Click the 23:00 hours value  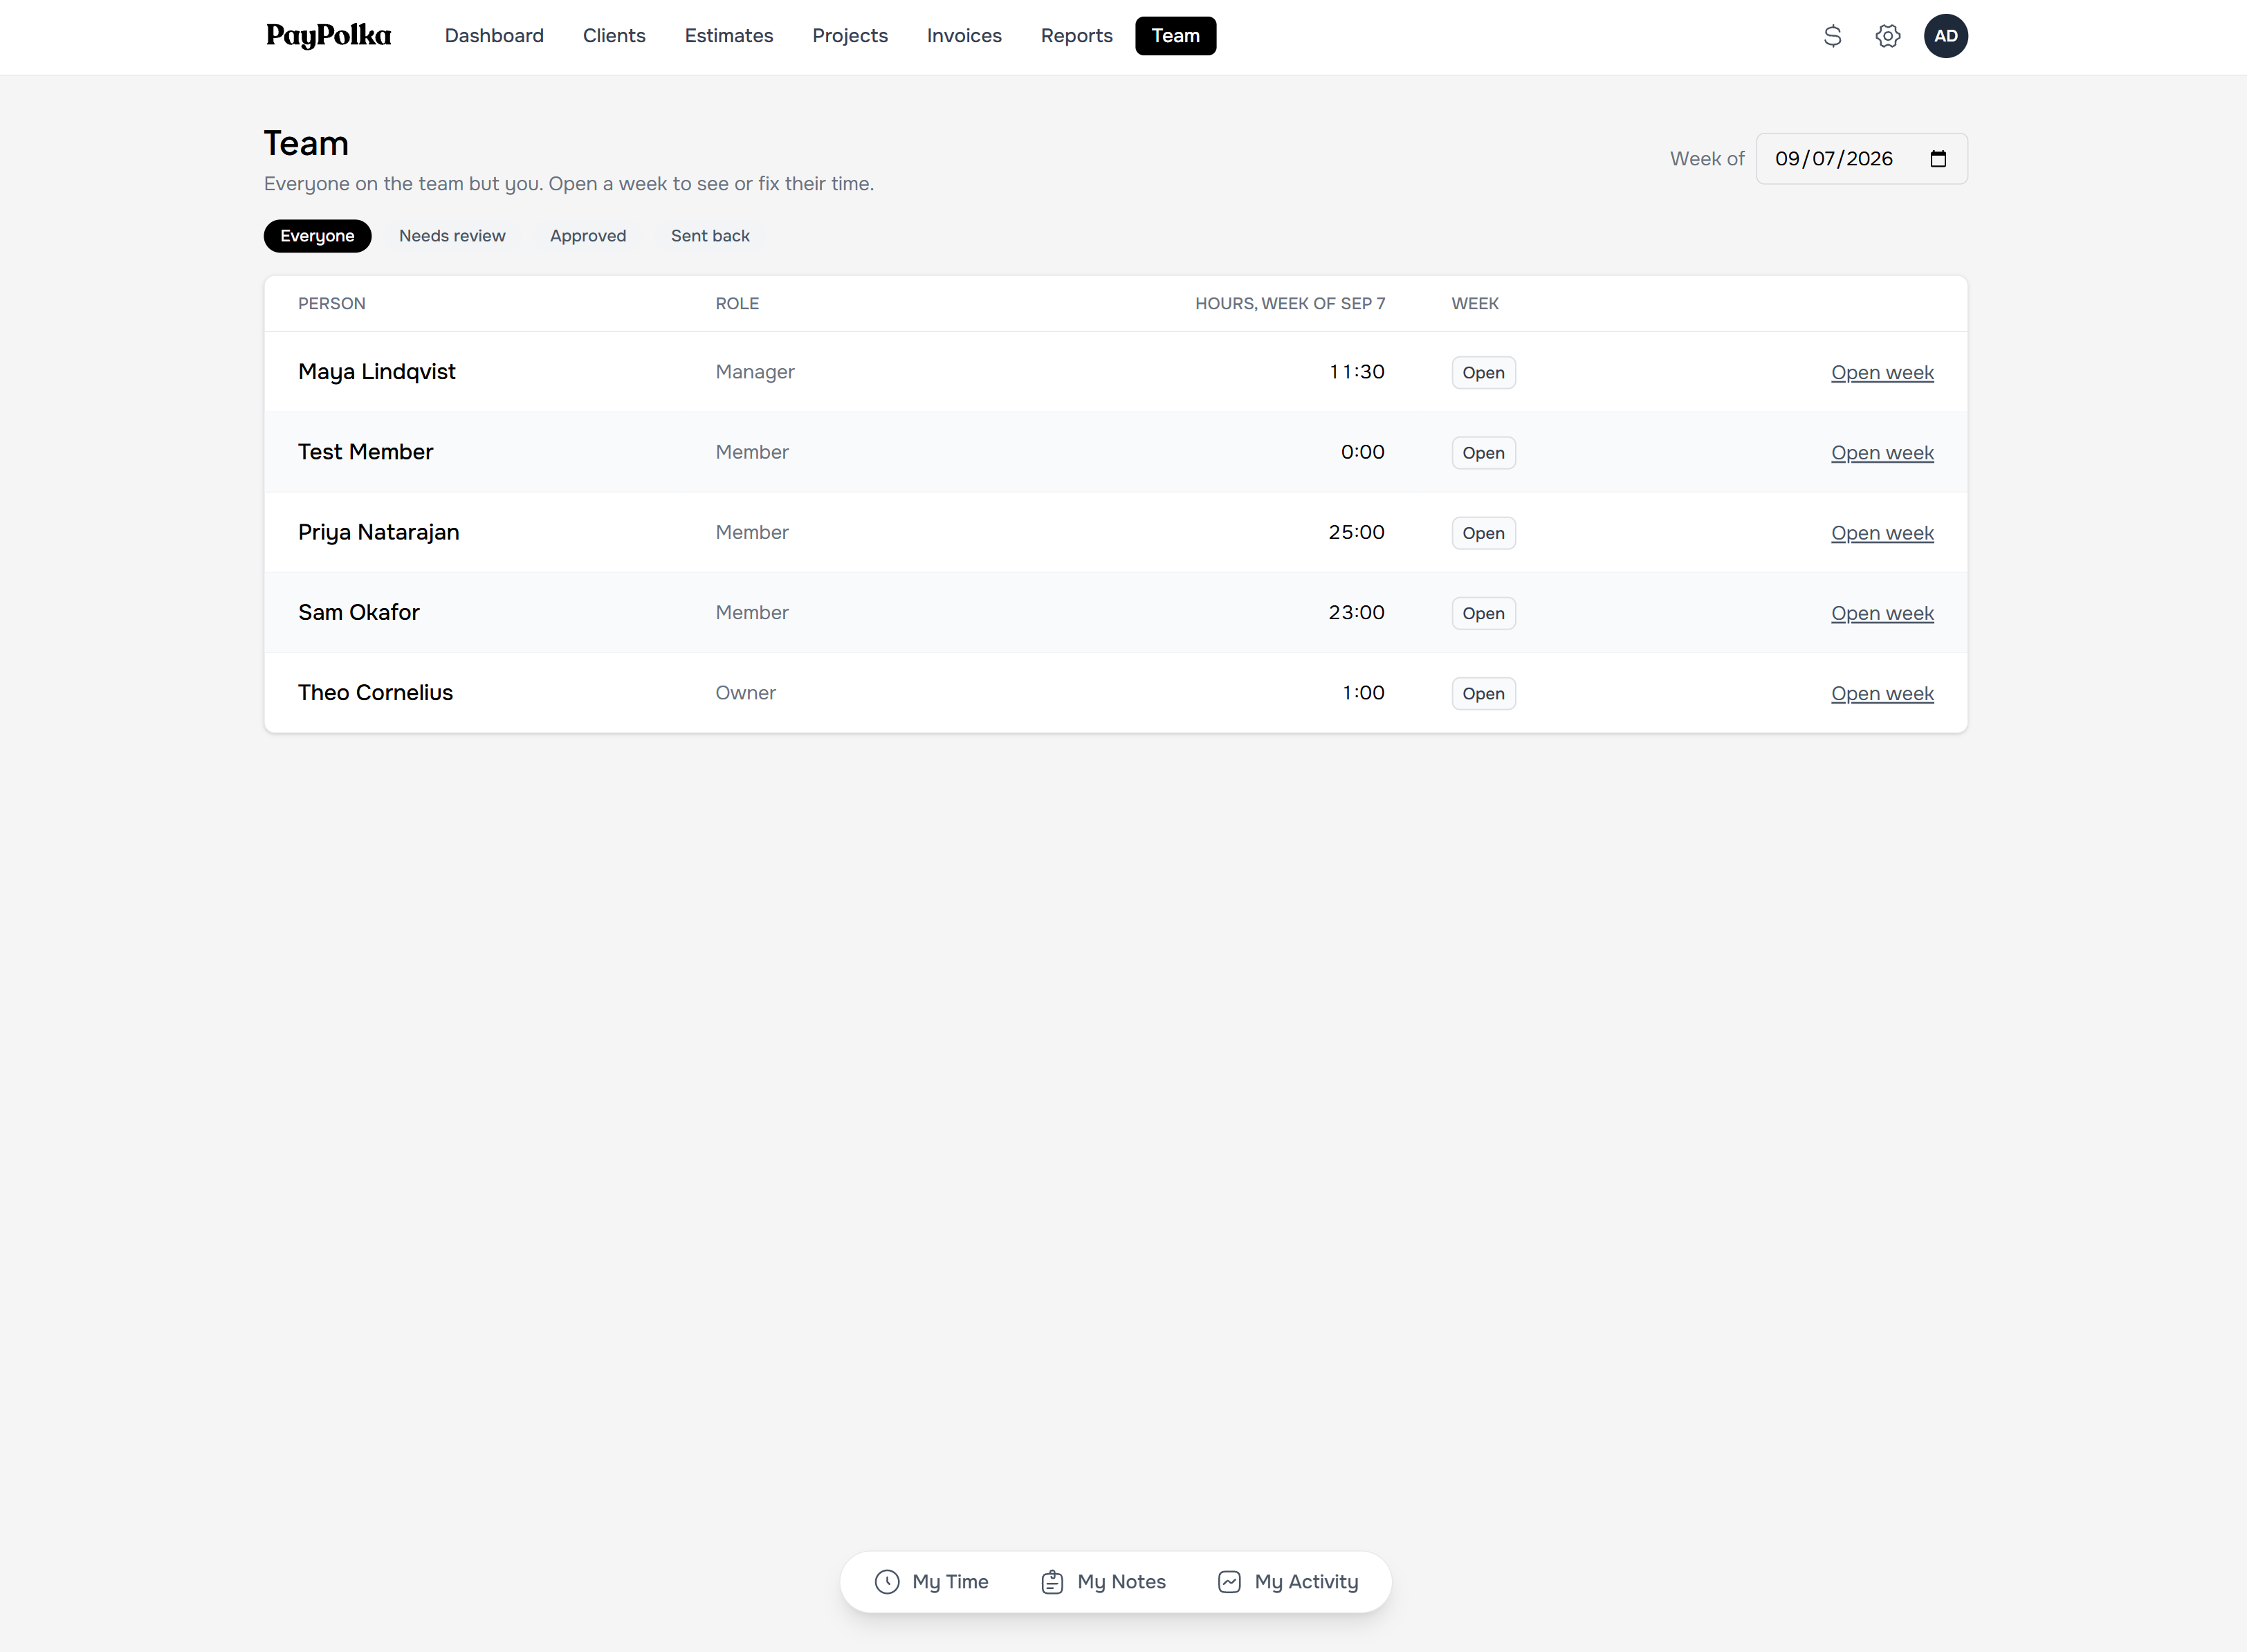[1356, 612]
